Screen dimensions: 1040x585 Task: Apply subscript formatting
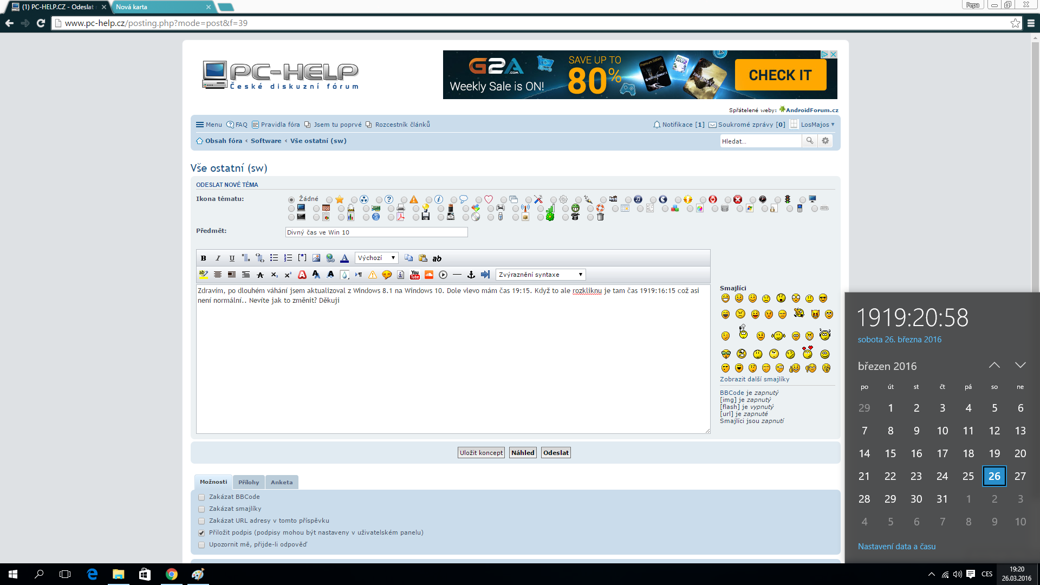tap(274, 275)
